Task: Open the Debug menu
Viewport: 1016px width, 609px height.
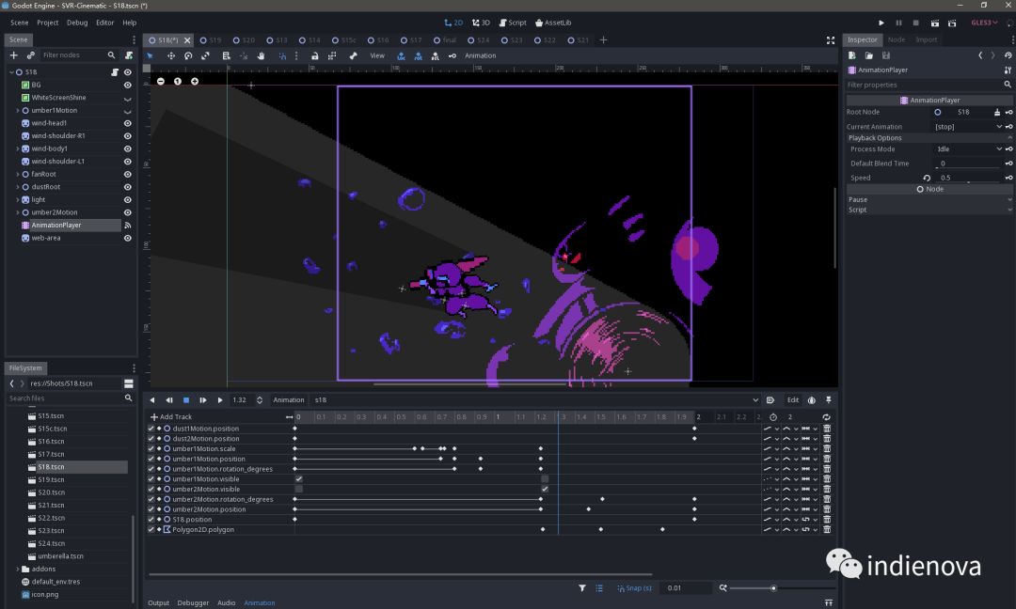Action: pos(77,23)
